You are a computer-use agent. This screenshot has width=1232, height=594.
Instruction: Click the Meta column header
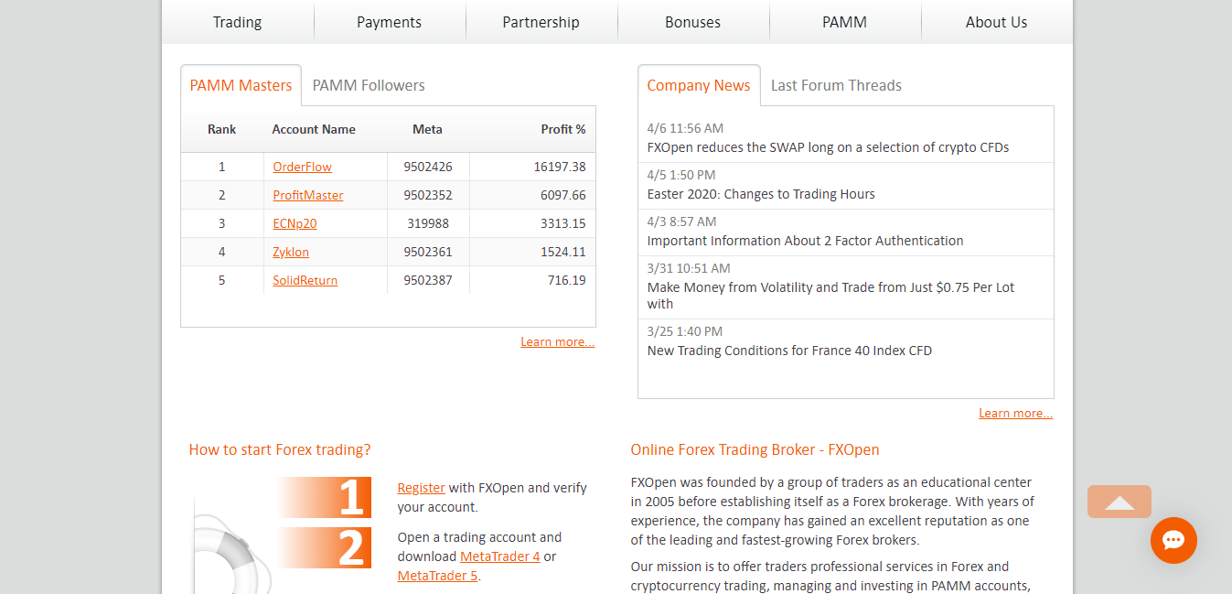[x=428, y=129]
